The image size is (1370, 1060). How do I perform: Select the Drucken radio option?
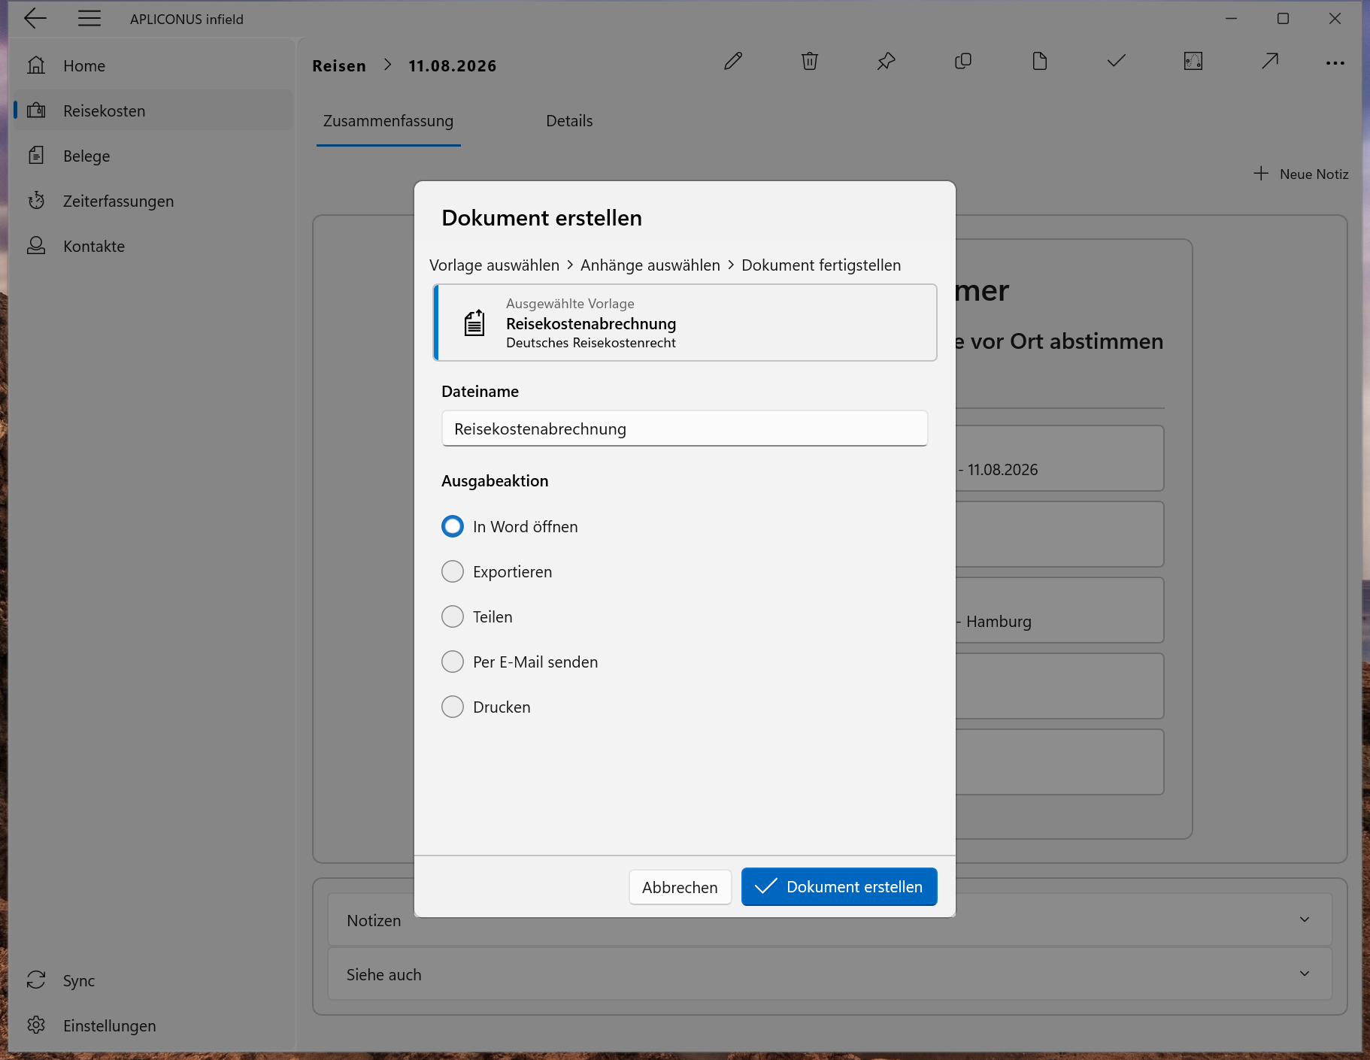click(x=453, y=707)
